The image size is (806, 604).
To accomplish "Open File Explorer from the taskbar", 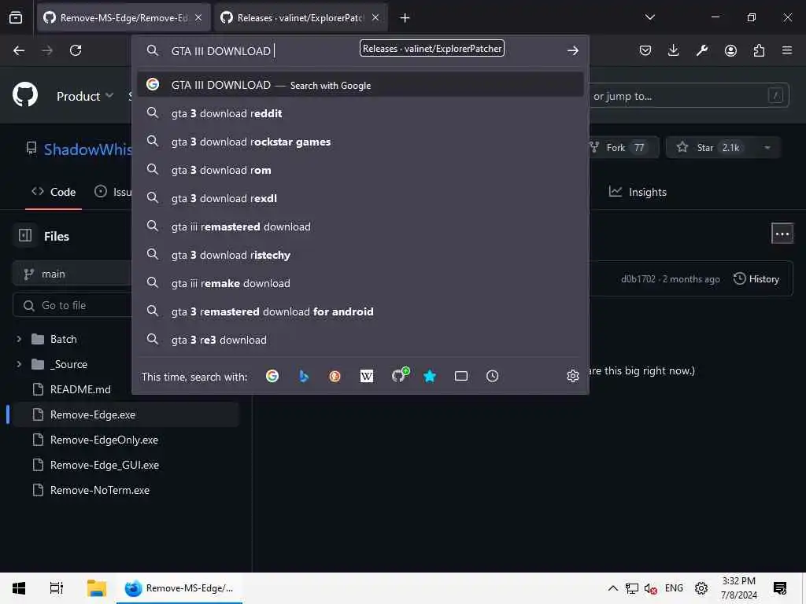I will (x=97, y=588).
